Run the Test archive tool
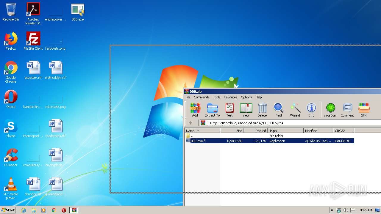This screenshot has width=381, height=214. [x=229, y=110]
